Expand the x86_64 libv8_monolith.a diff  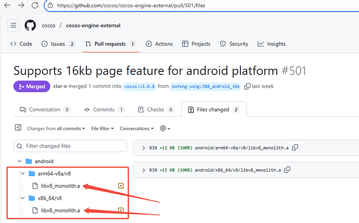click(x=144, y=170)
